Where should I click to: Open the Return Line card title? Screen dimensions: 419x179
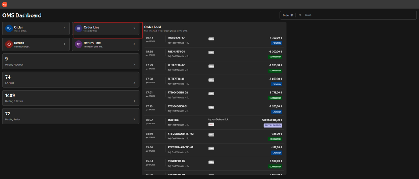pyautogui.click(x=92, y=43)
